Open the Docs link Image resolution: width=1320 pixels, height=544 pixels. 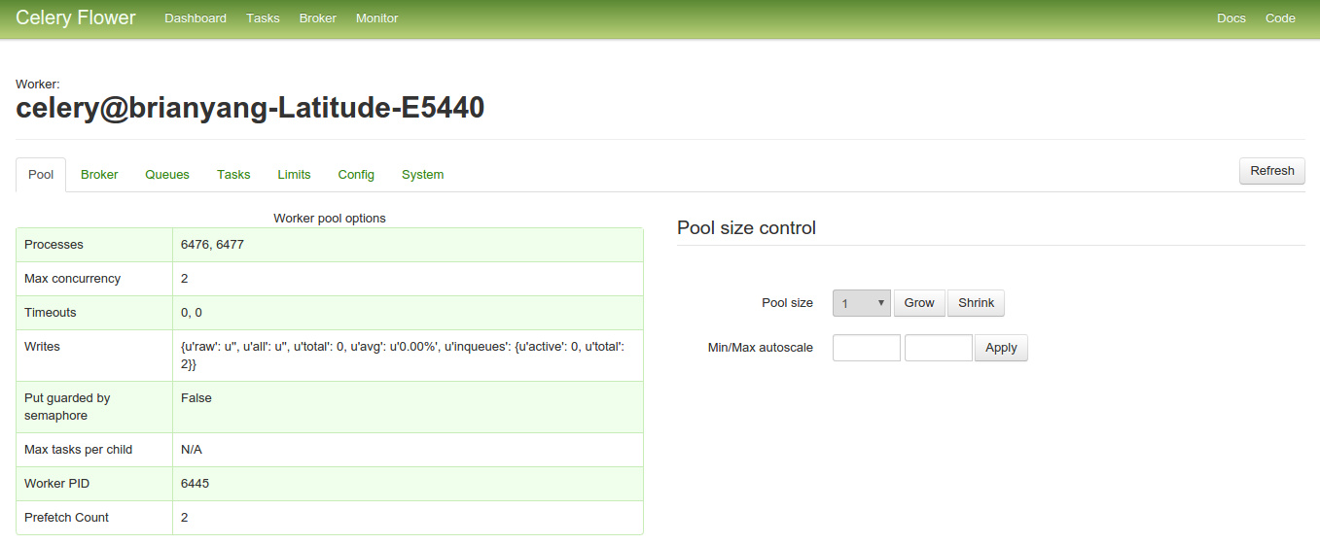coord(1231,18)
